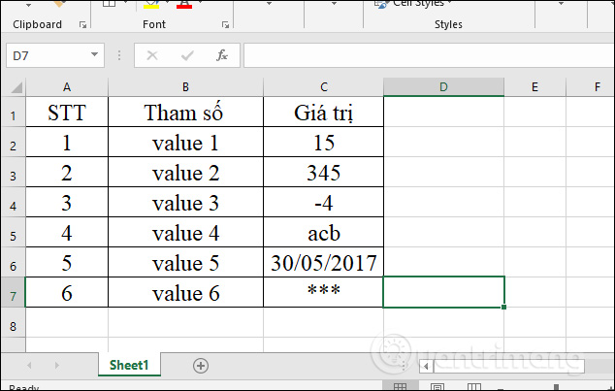615x391 pixels.
Task: Open Insert Function fx dialog
Action: pyautogui.click(x=222, y=55)
